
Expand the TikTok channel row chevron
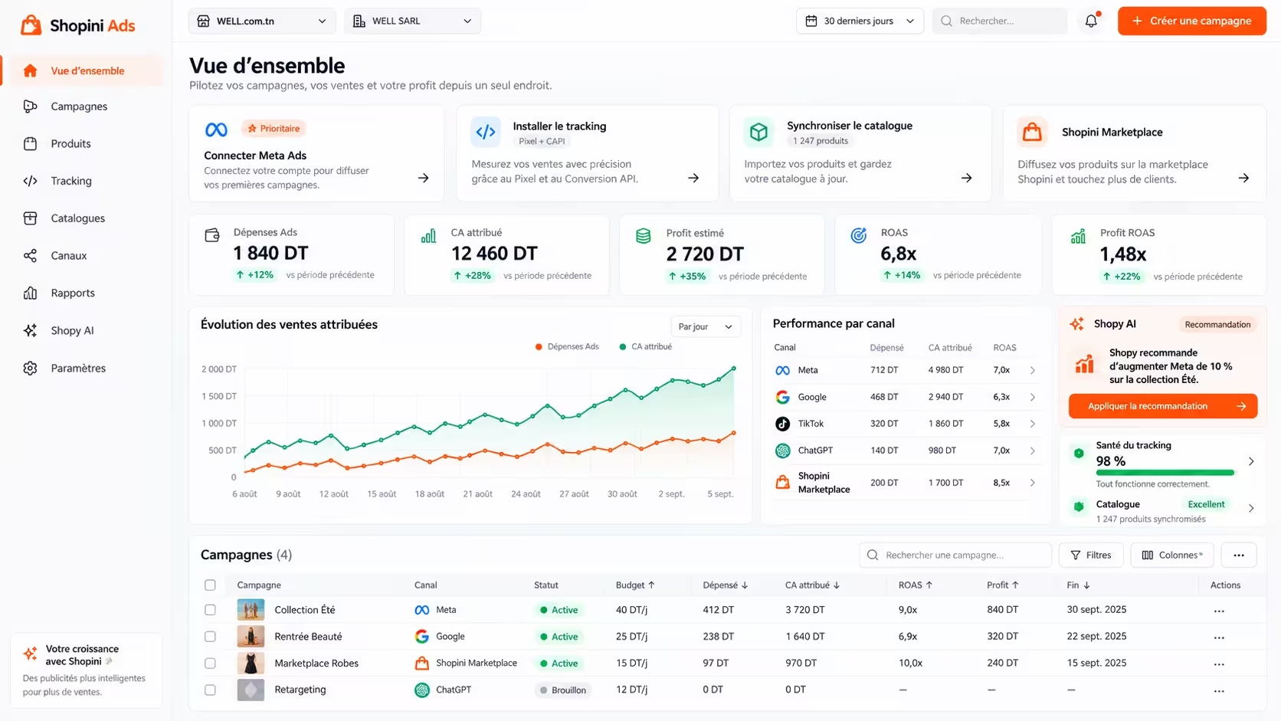click(x=1033, y=424)
